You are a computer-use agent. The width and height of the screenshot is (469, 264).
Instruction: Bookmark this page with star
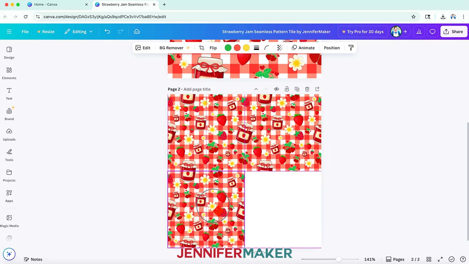[x=413, y=17]
